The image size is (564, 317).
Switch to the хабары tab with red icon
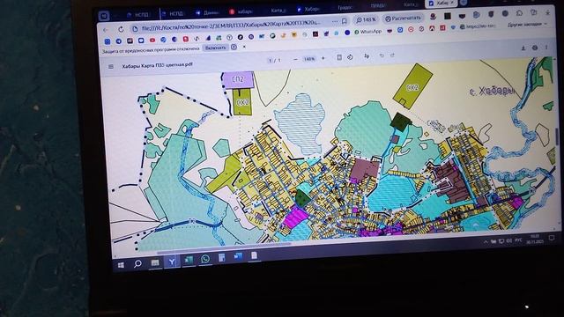pos(241,11)
